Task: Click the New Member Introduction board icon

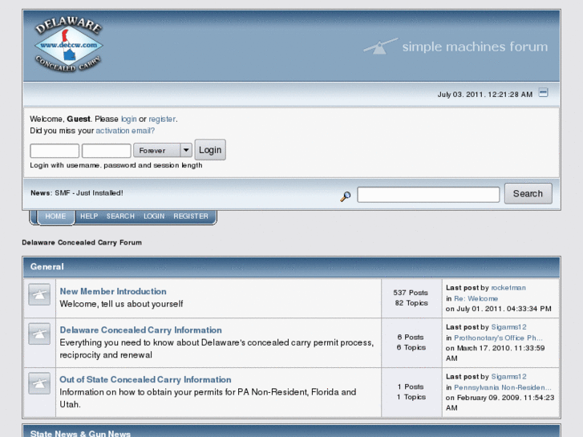Action: pos(39,294)
